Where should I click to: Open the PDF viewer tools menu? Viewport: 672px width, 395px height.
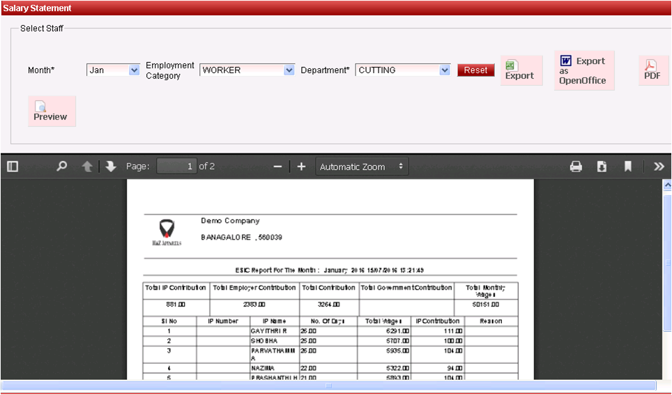pyautogui.click(x=658, y=166)
